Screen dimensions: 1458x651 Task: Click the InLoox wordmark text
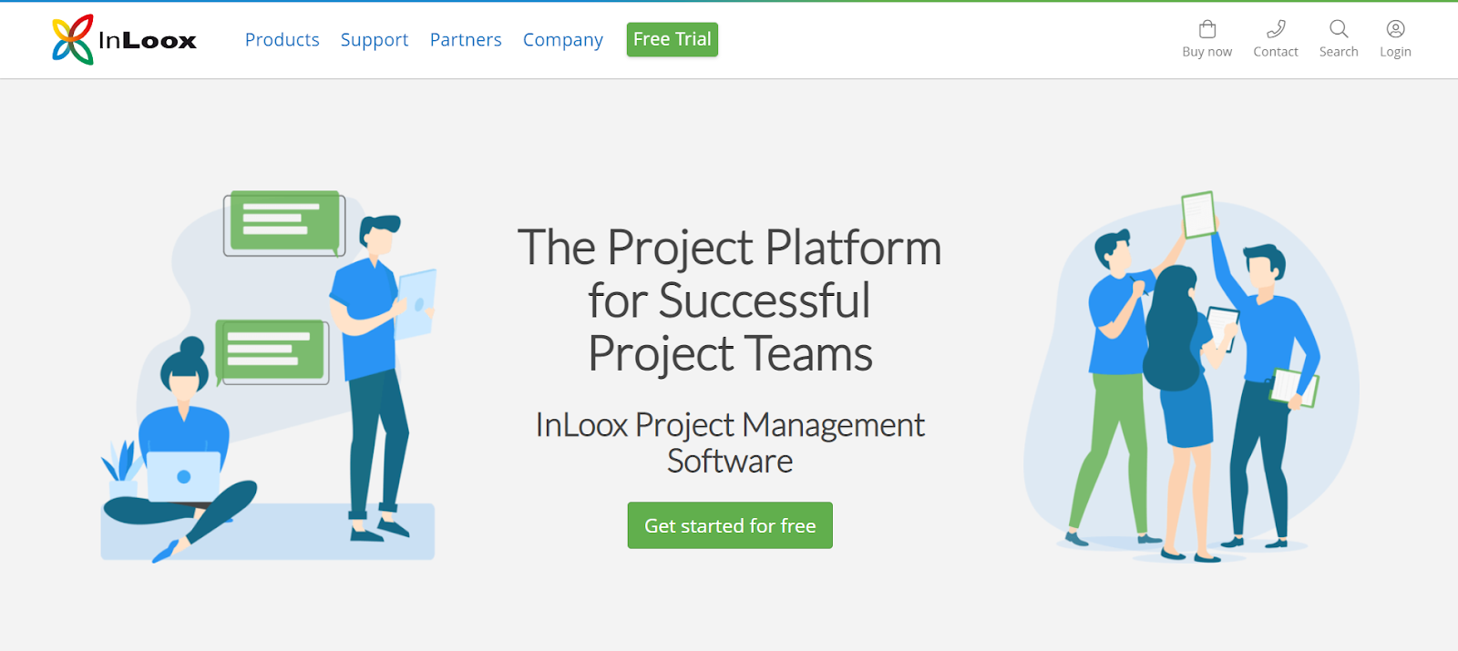[x=148, y=41]
